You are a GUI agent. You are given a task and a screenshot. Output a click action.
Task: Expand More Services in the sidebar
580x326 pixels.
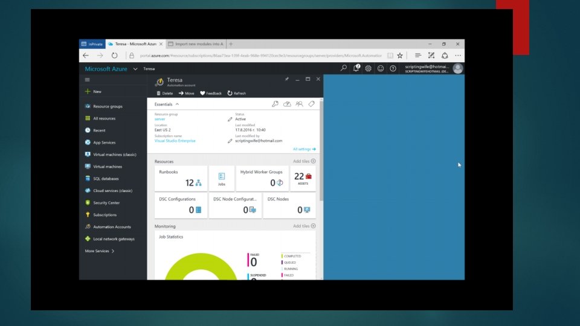tap(100, 251)
